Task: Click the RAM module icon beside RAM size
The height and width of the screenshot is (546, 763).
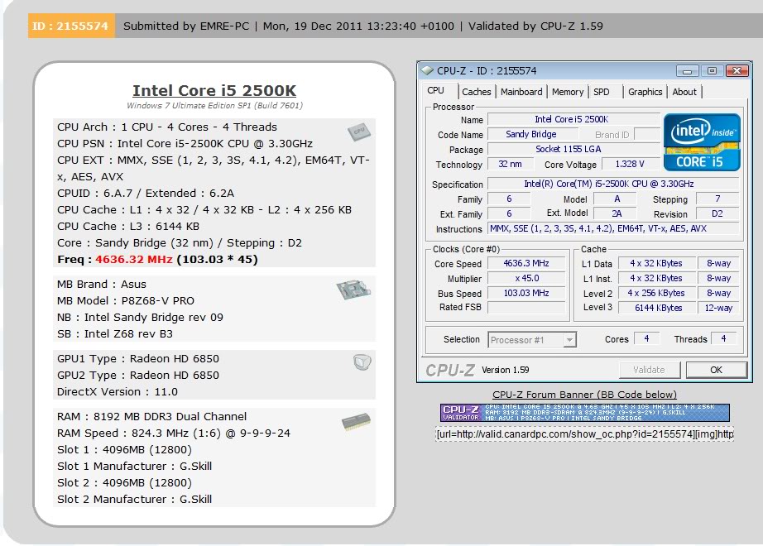Action: click(x=356, y=423)
